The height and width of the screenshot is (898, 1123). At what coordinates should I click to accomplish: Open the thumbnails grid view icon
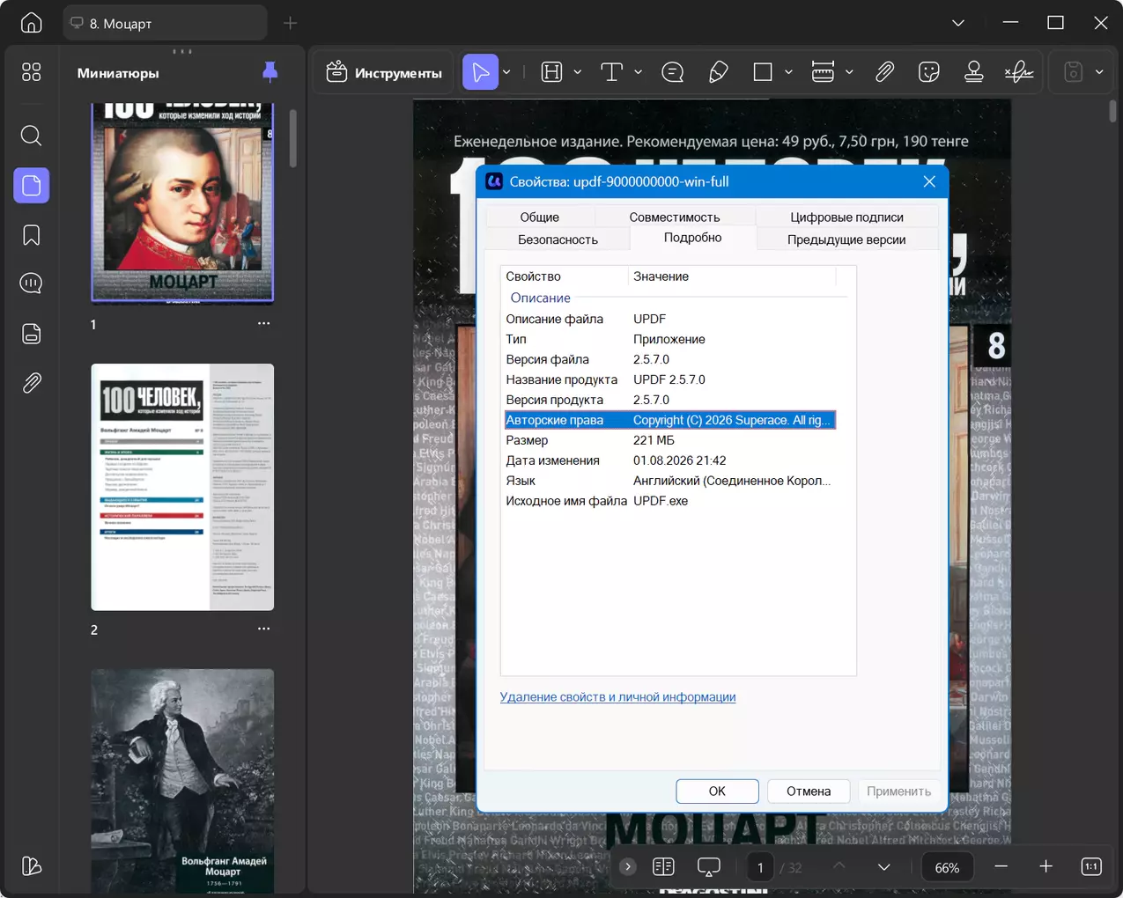click(x=32, y=72)
